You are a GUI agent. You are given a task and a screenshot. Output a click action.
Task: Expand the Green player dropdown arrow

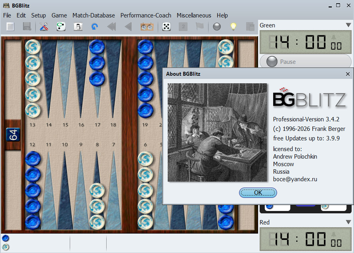(x=348, y=25)
